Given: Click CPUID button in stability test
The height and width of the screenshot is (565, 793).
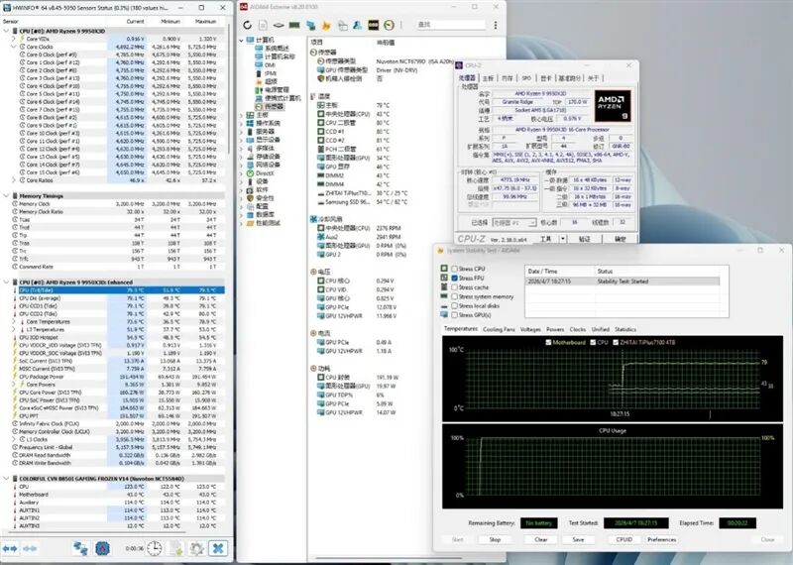Looking at the screenshot, I should (x=624, y=539).
